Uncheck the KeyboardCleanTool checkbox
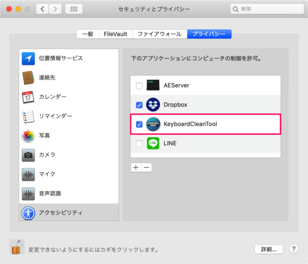This screenshot has height=264, width=308. pos(139,124)
